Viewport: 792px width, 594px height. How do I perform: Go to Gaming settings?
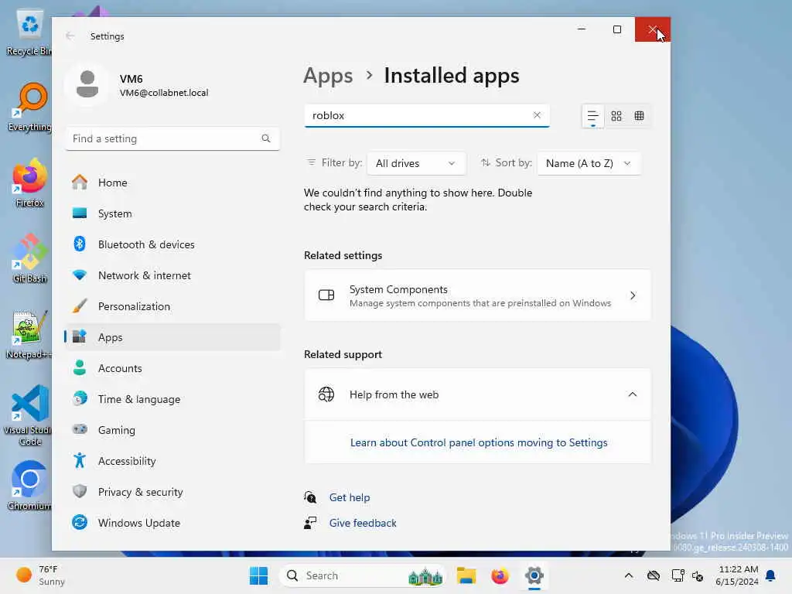(172, 430)
